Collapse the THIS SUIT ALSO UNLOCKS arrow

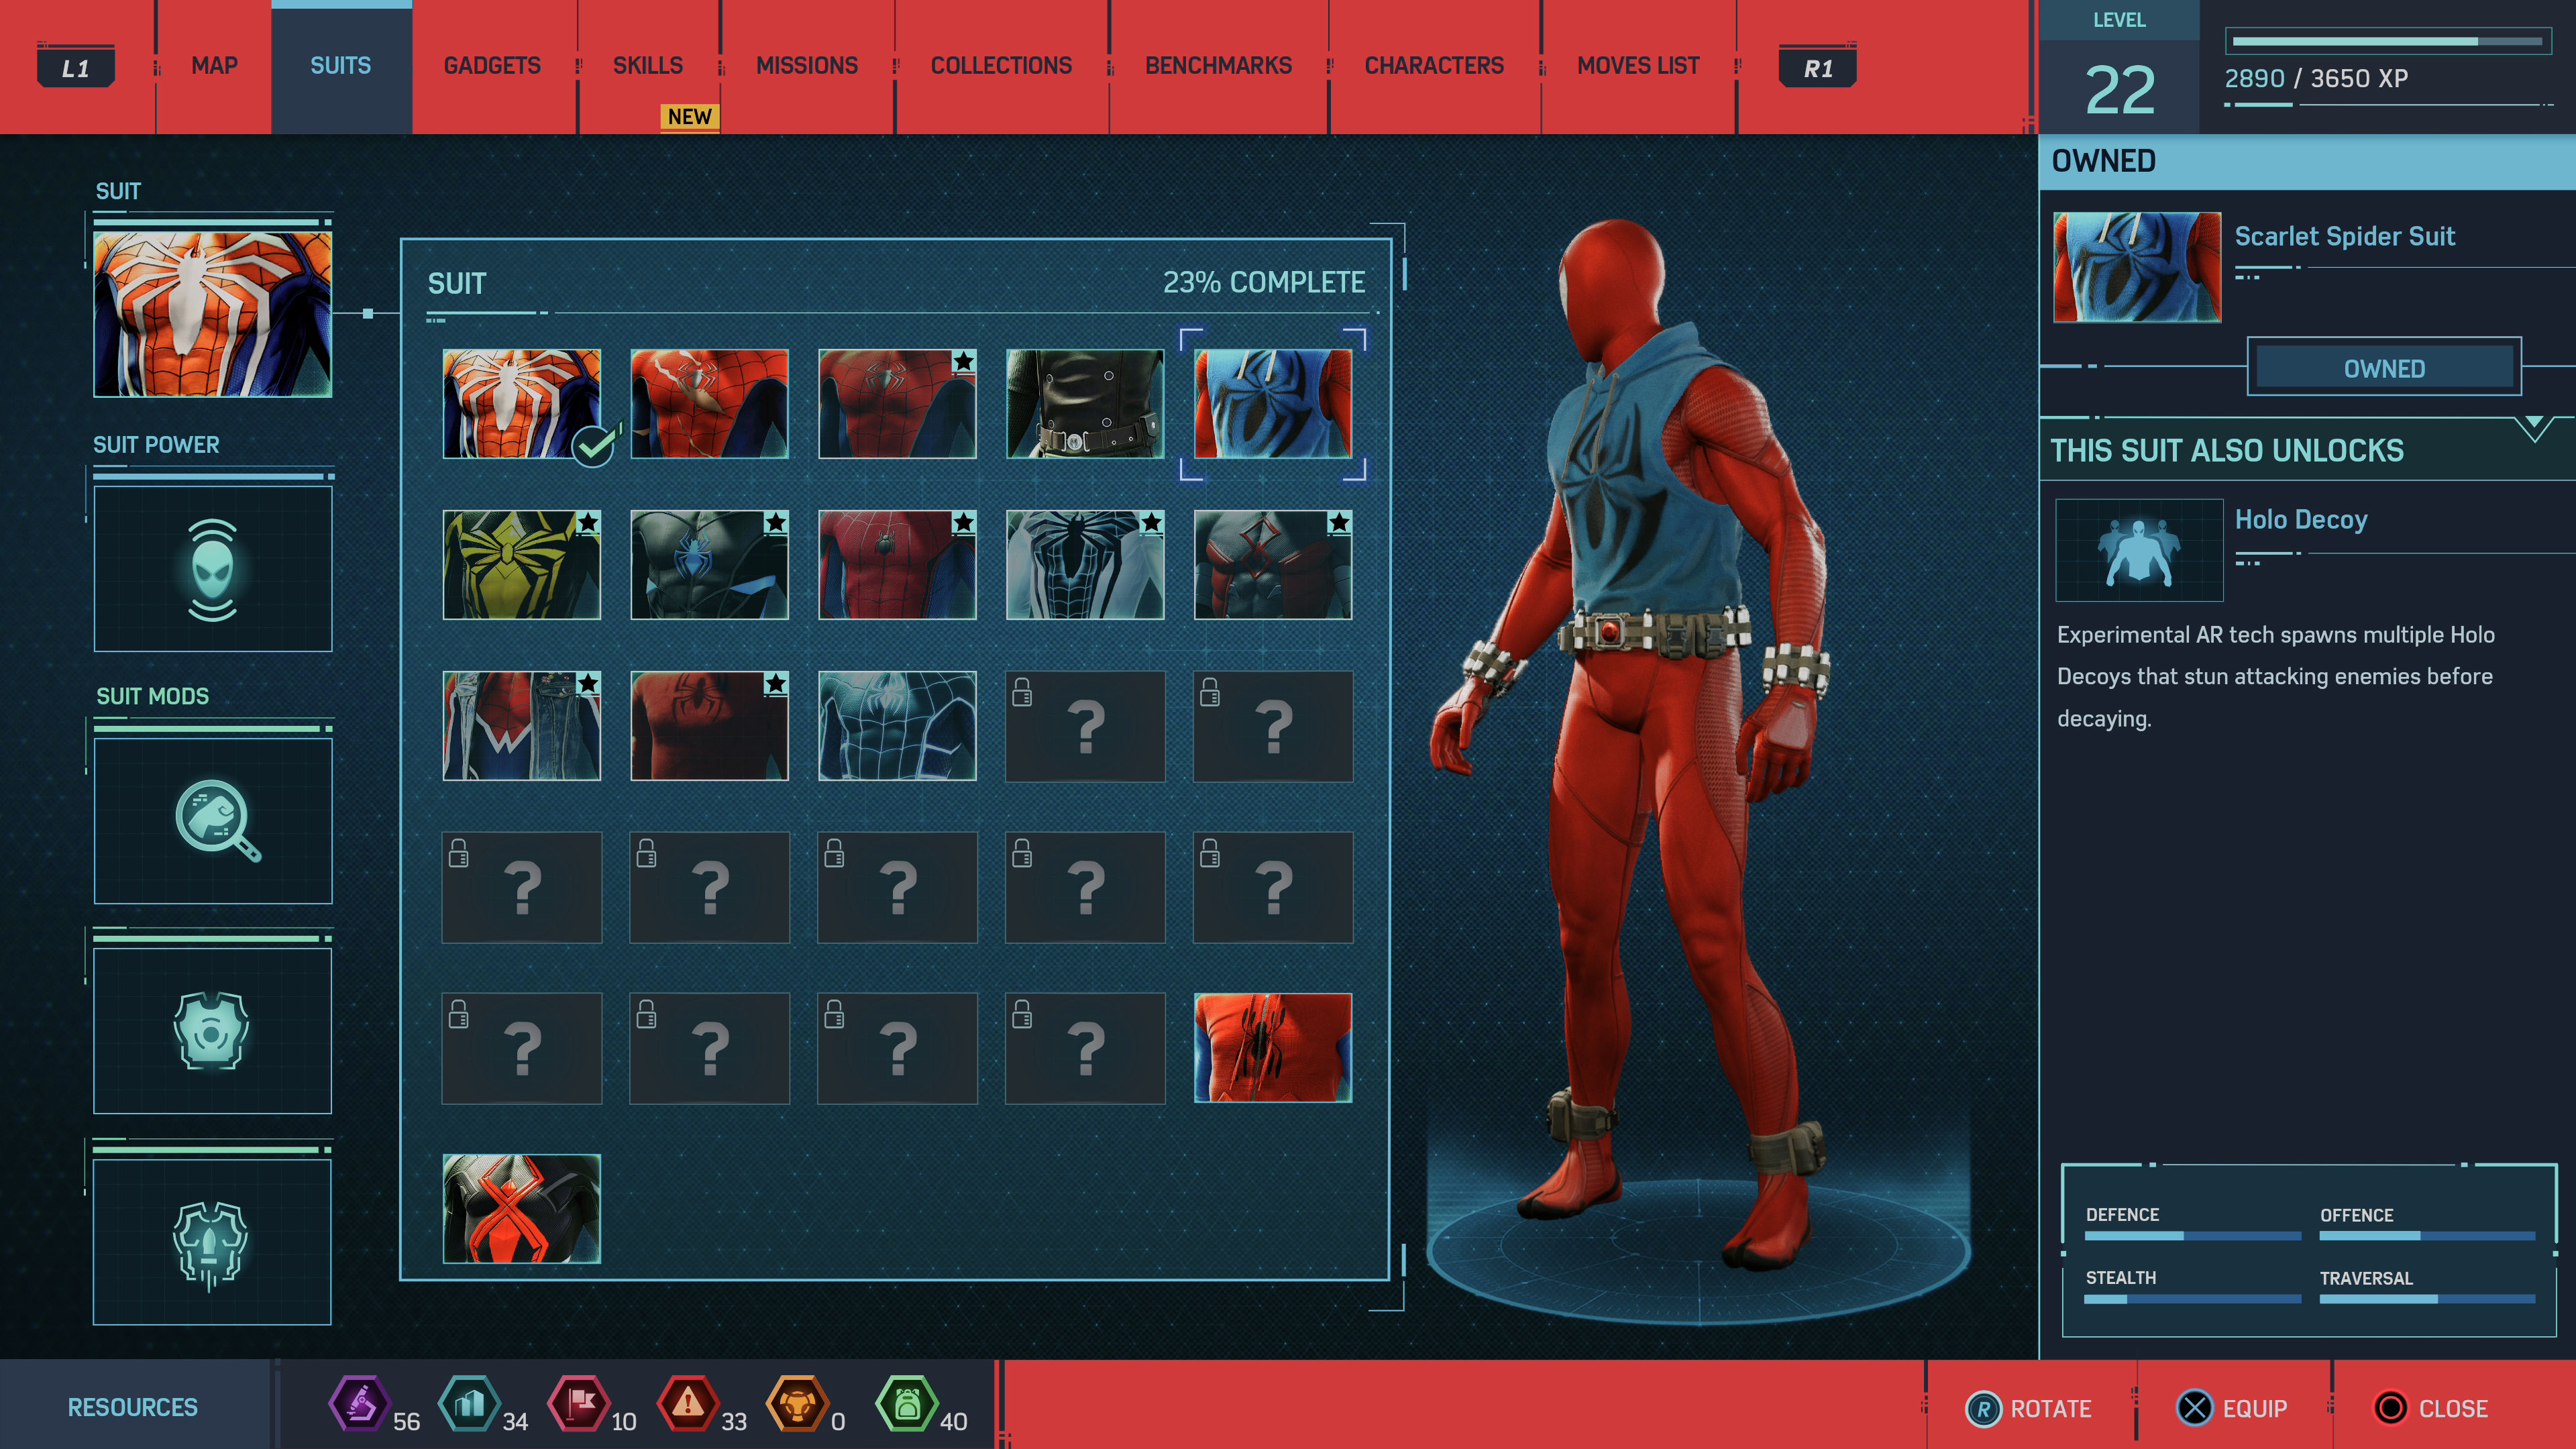2534,430
